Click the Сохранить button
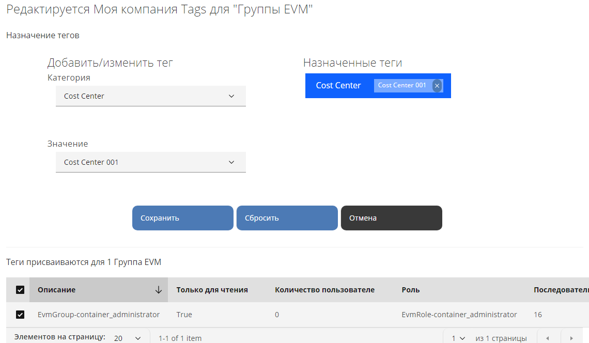Image resolution: width=589 pixels, height=343 pixels. click(x=182, y=218)
